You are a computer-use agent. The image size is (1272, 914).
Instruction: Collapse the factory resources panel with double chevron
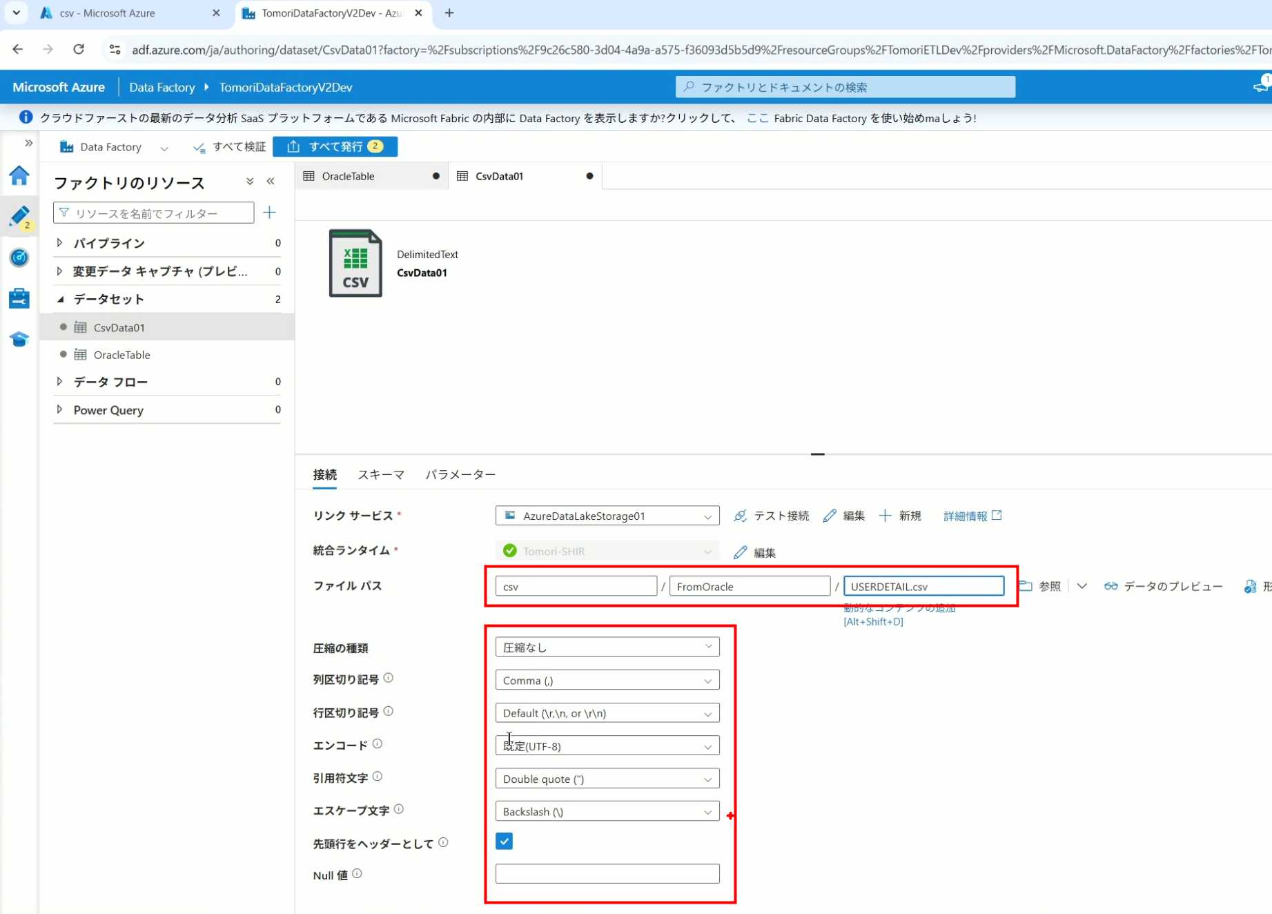click(271, 182)
